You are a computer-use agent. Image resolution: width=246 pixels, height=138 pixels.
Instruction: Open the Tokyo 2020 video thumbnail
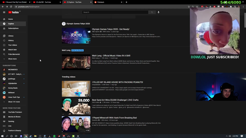(x=76, y=36)
